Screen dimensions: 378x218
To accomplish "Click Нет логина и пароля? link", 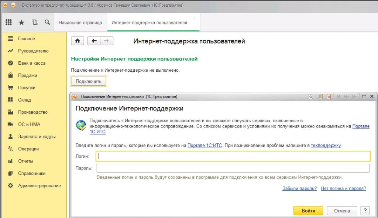I will coord(343,188).
